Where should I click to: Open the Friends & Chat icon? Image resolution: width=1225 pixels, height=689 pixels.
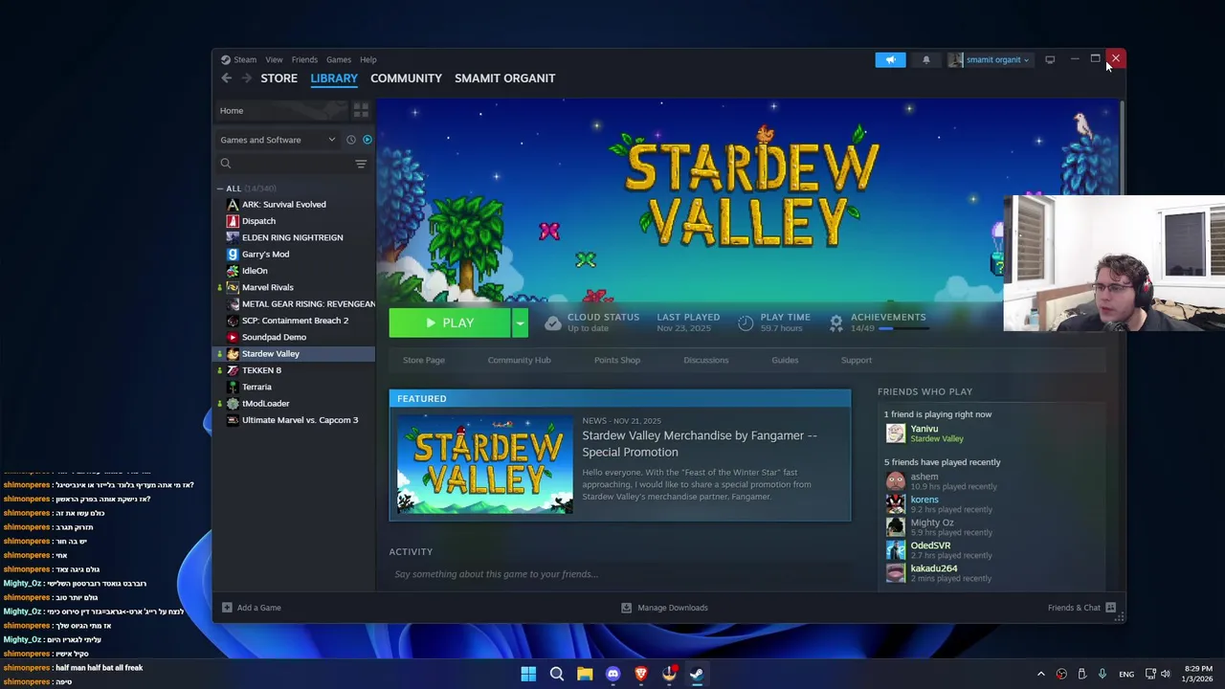pyautogui.click(x=1111, y=608)
